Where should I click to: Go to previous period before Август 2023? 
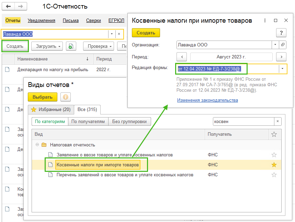182,57
